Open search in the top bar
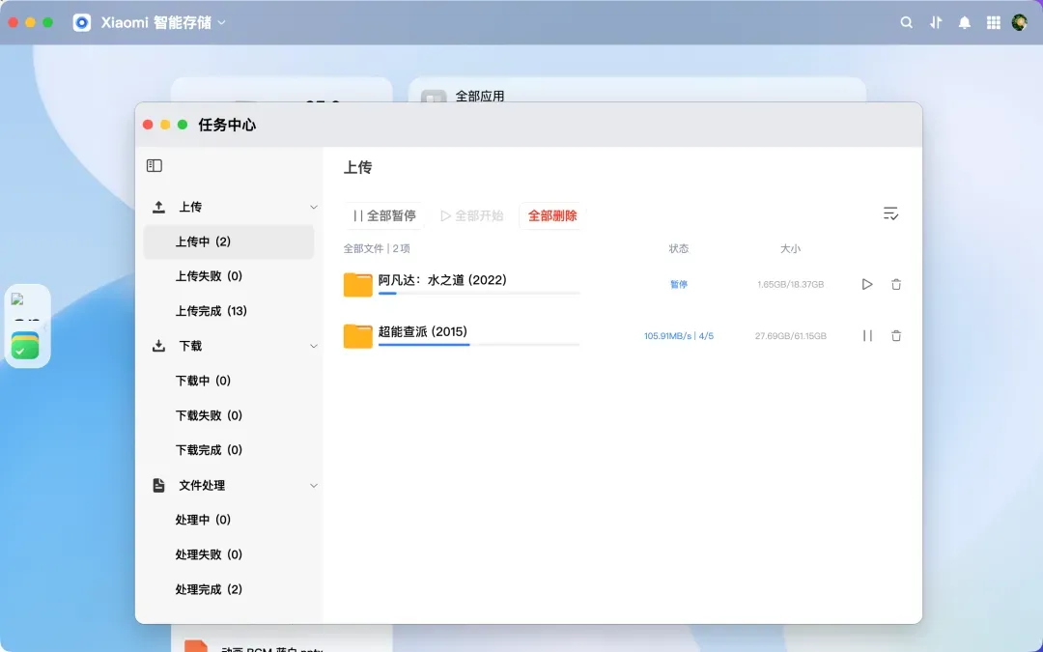 [906, 22]
